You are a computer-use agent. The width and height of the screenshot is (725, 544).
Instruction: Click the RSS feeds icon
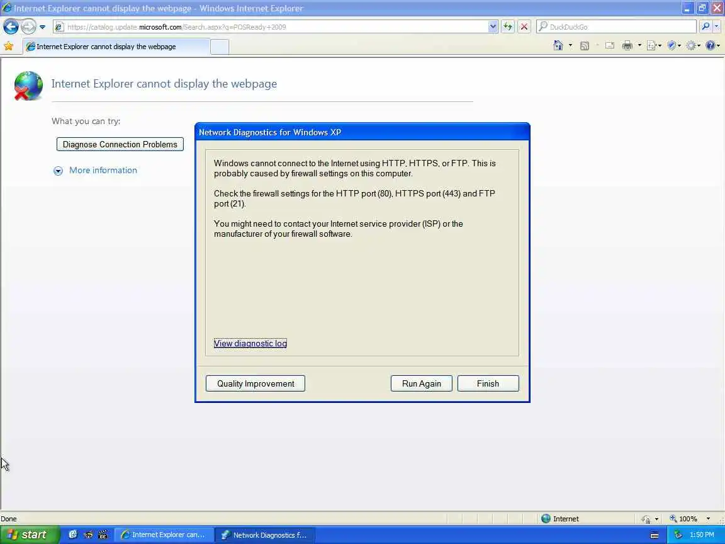(585, 45)
